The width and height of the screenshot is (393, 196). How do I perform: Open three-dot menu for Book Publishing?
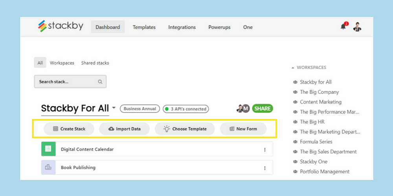coord(265,168)
